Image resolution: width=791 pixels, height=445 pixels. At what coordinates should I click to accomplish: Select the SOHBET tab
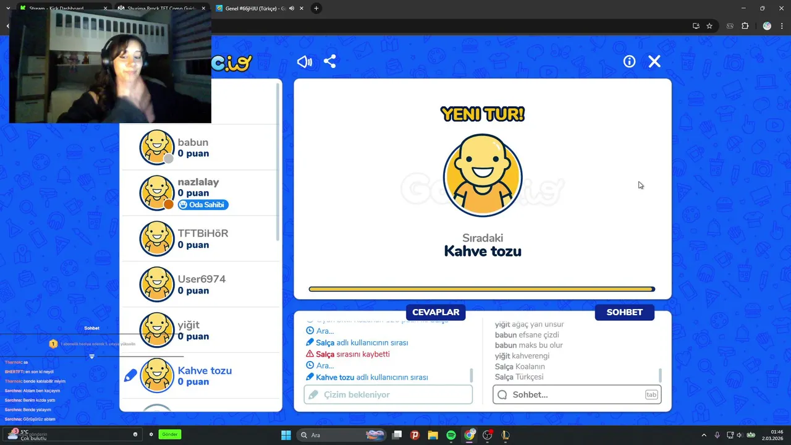pos(624,312)
